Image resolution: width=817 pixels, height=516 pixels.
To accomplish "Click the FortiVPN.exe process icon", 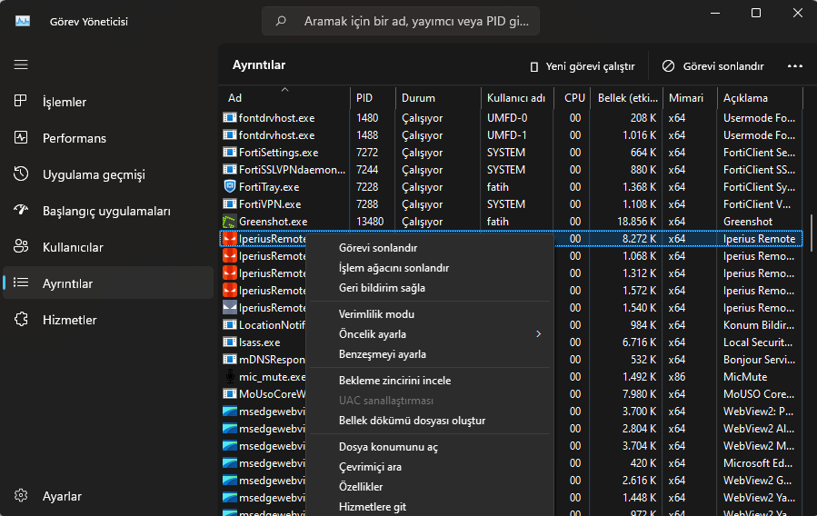I will pos(229,204).
